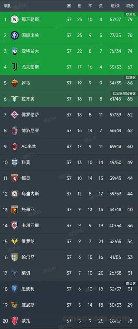Click the Monza crest icon
This screenshot has width=138, height=329.
click(15, 320)
